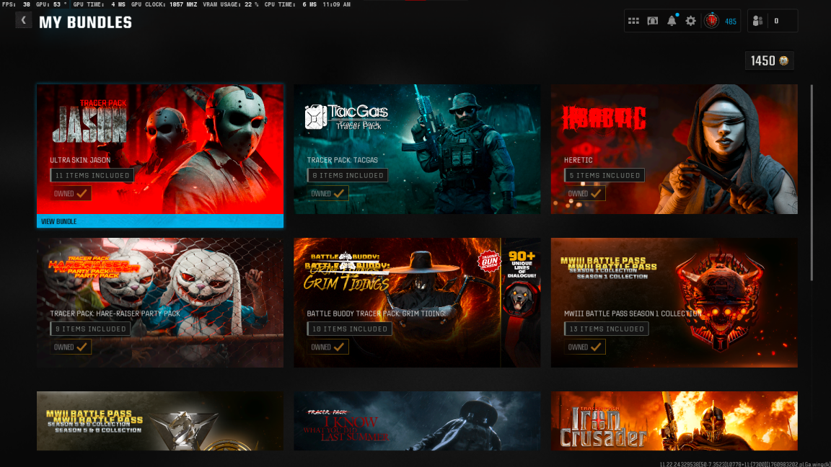Open MWIII Battle Pass Season 5 & 6 Collection

pyautogui.click(x=160, y=421)
